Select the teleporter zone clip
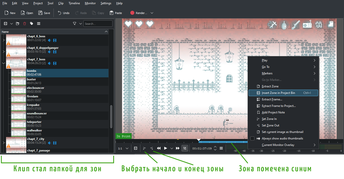Screen dimensions: 344x179 pos(60,124)
